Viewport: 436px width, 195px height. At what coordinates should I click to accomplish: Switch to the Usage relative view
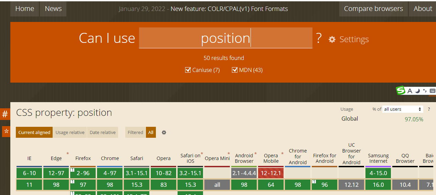click(70, 132)
